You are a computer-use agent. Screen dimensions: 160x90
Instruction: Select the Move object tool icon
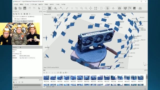pyautogui.click(x=55, y=8)
